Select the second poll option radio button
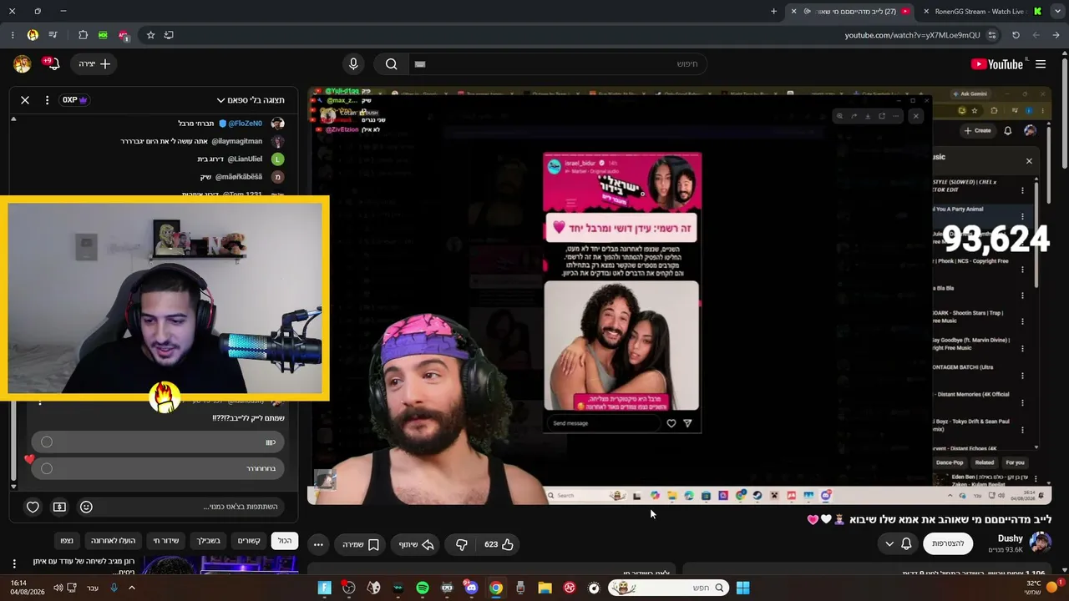 47,469
